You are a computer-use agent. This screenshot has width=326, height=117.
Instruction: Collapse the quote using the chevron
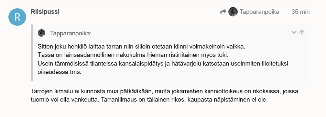pos(294,32)
